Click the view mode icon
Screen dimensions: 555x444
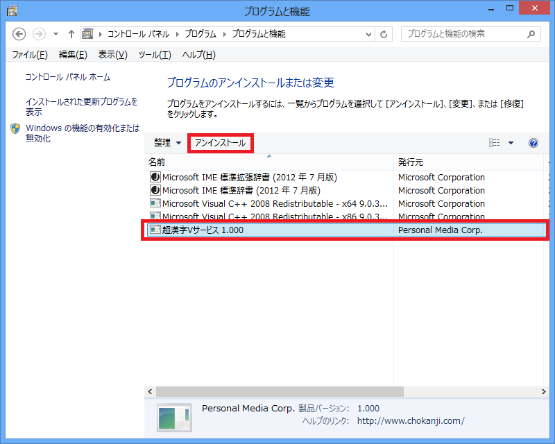click(495, 143)
